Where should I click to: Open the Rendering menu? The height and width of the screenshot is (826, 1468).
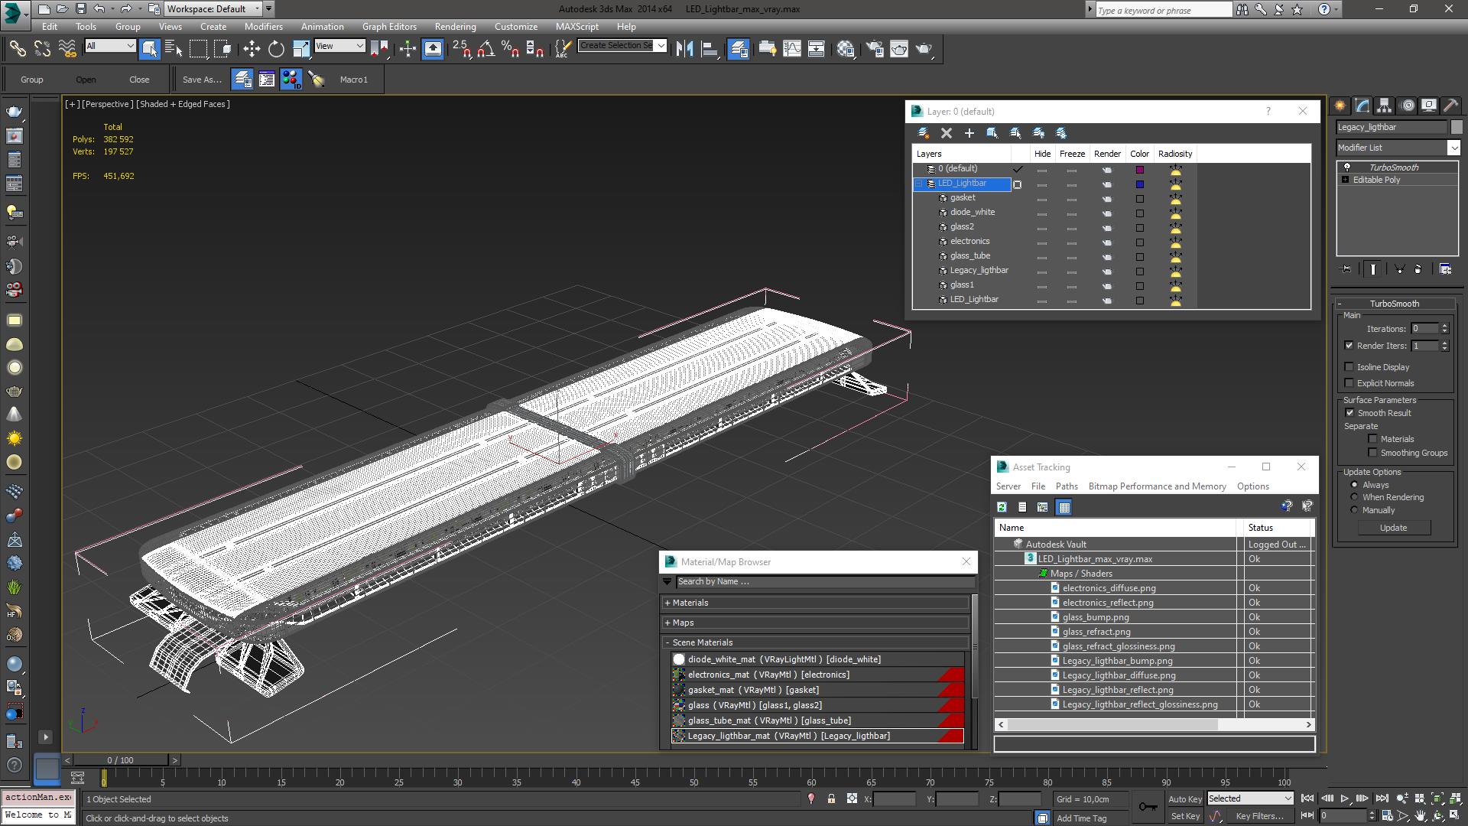(455, 26)
